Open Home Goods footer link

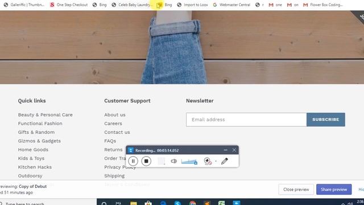tap(33, 150)
